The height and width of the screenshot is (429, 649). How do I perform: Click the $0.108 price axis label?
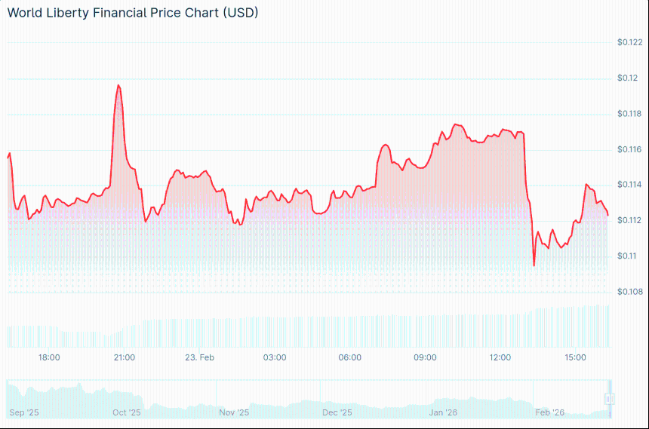pyautogui.click(x=629, y=292)
